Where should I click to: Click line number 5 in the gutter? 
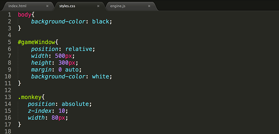click(x=9, y=42)
